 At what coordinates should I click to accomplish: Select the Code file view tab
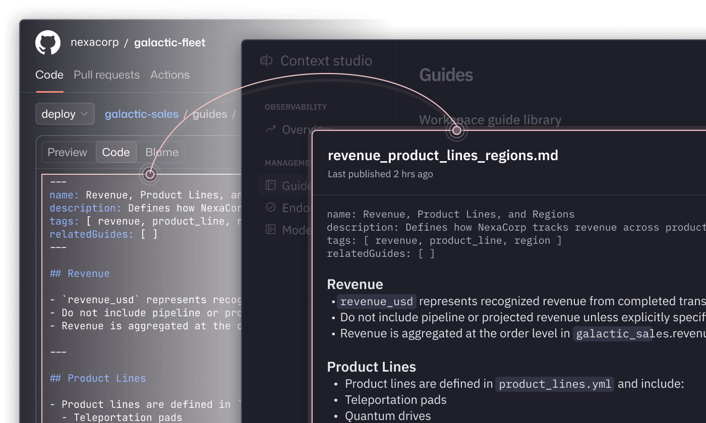coord(116,152)
